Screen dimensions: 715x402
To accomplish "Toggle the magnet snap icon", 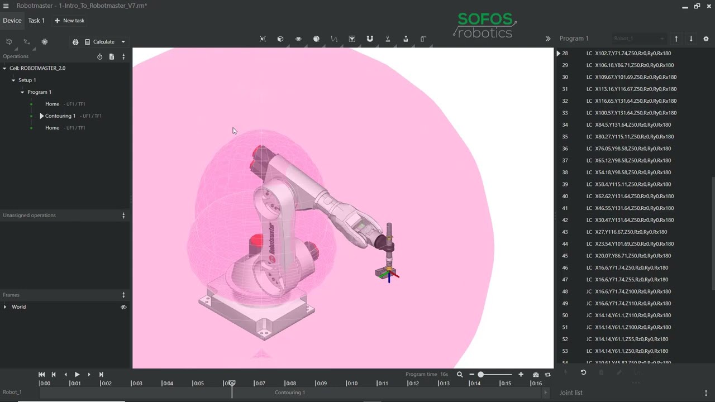I will coord(370,39).
